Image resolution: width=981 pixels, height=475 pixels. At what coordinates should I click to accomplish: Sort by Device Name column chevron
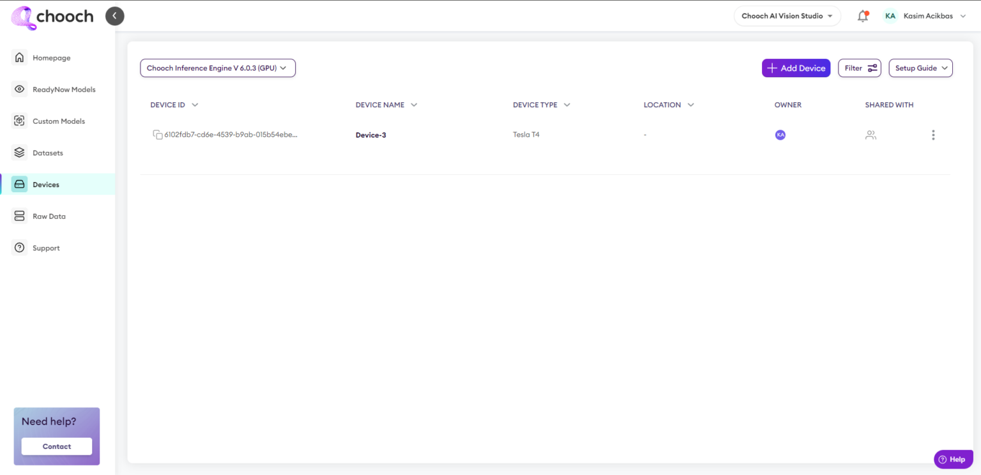point(414,105)
